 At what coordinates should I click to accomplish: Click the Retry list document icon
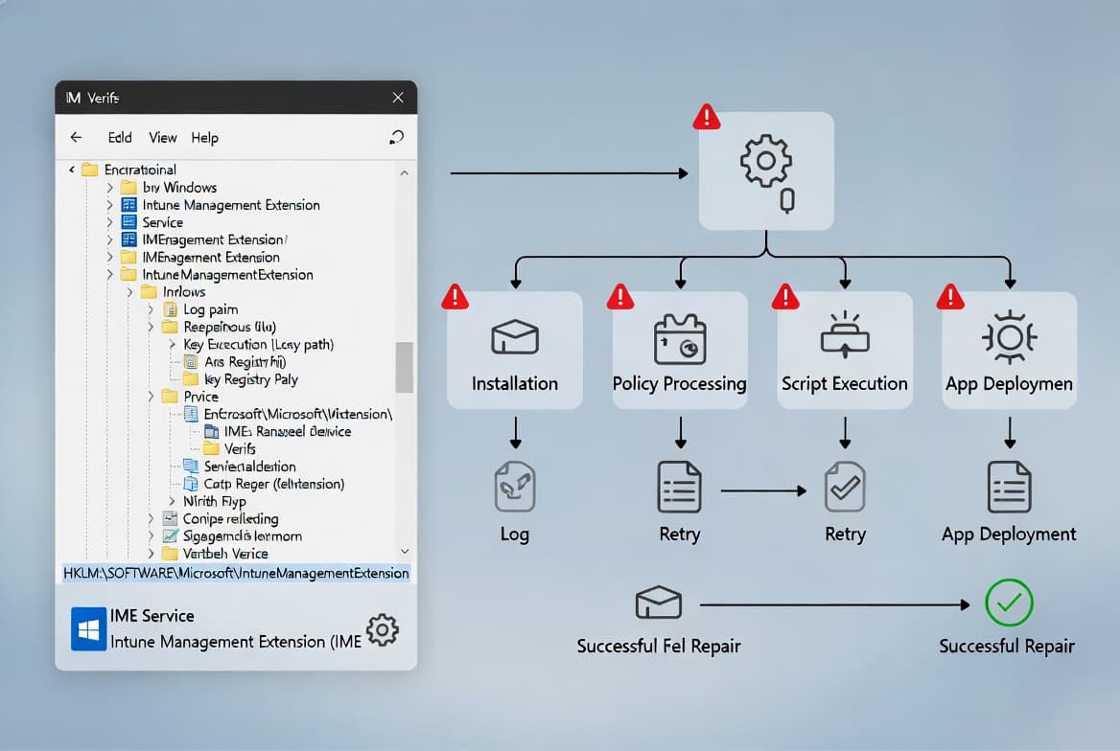(679, 487)
